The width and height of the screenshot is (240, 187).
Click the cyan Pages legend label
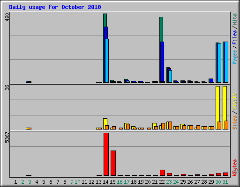pos(234,57)
